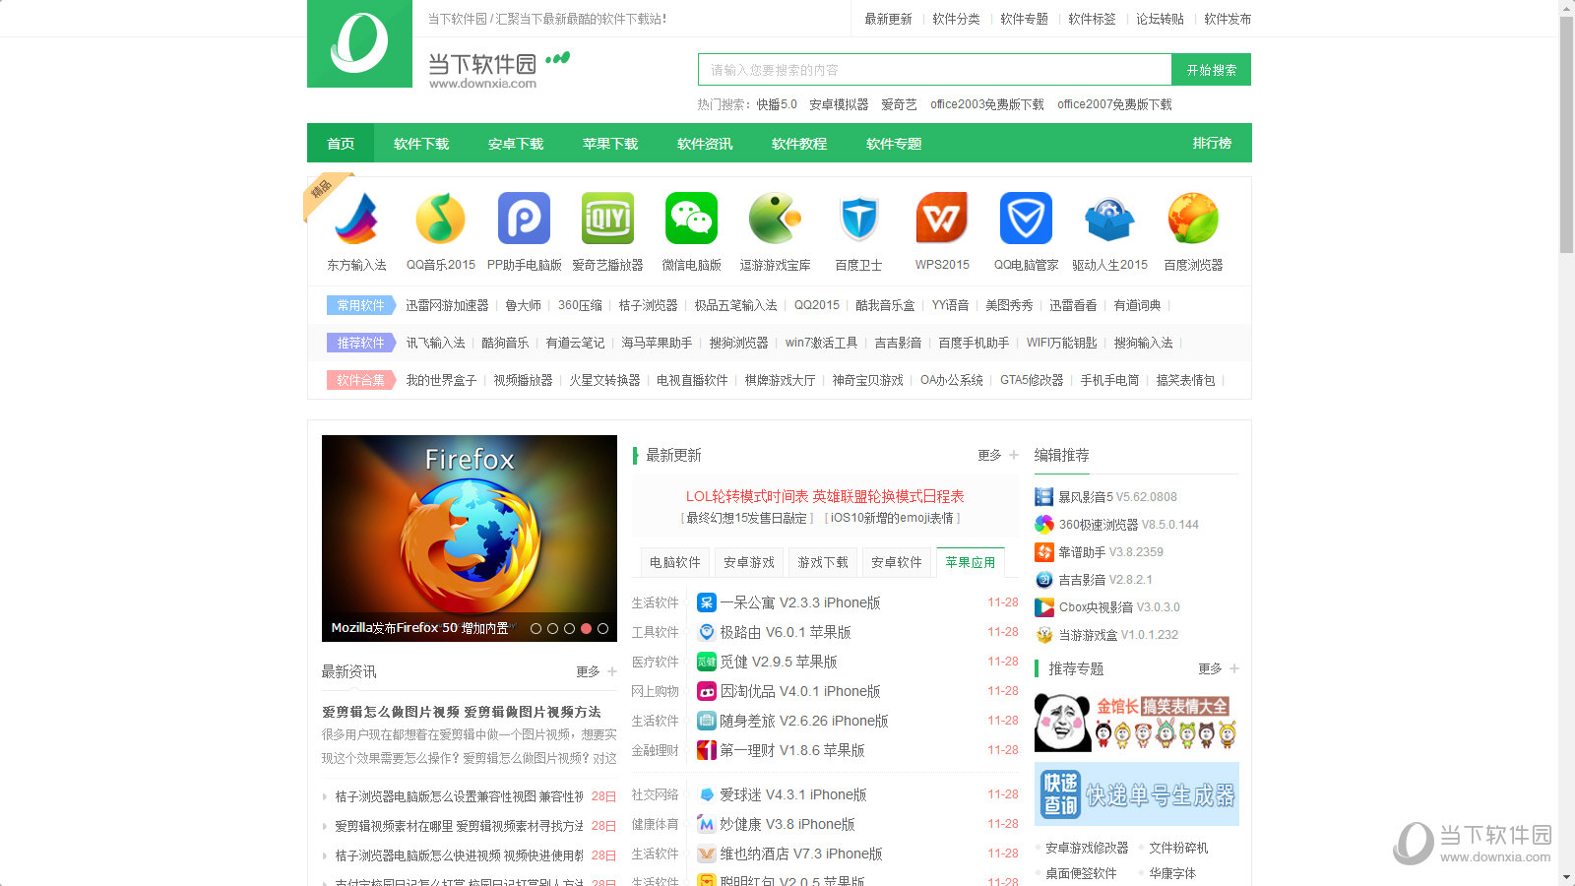Open the 微信电脑版 app icon
Image resolution: width=1575 pixels, height=886 pixels.
691,218
